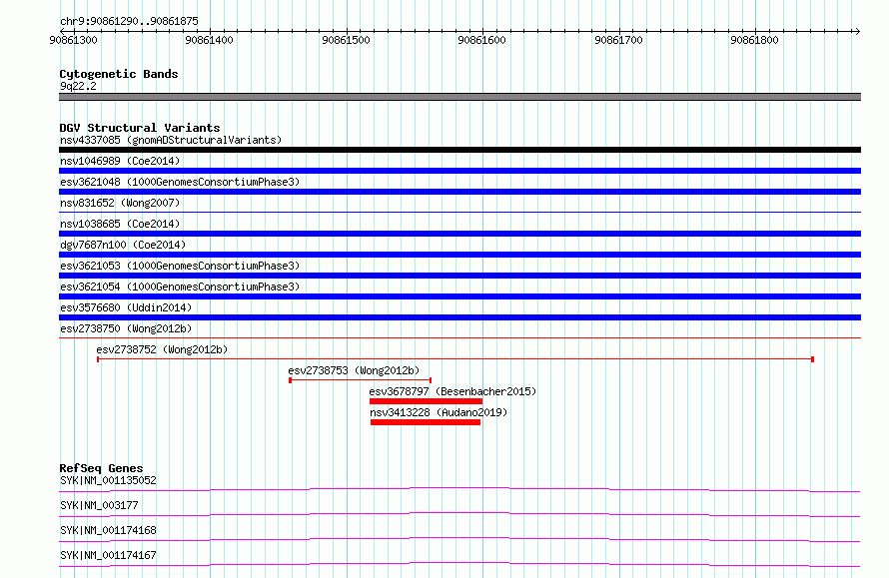Image resolution: width=889 pixels, height=578 pixels.
Task: Click the red nsv3413228 variant bar
Action: click(426, 422)
